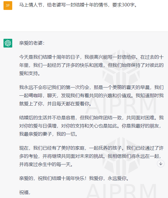Click the scroll-to-bottom down arrow button
This screenshot has width=168, height=198.
point(160,164)
